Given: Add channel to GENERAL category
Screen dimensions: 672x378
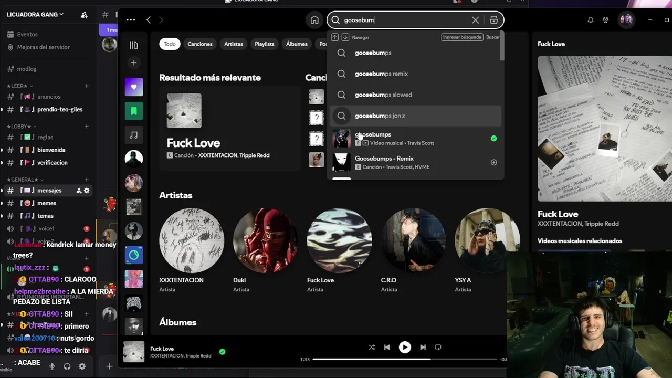Looking at the screenshot, I should (87, 180).
